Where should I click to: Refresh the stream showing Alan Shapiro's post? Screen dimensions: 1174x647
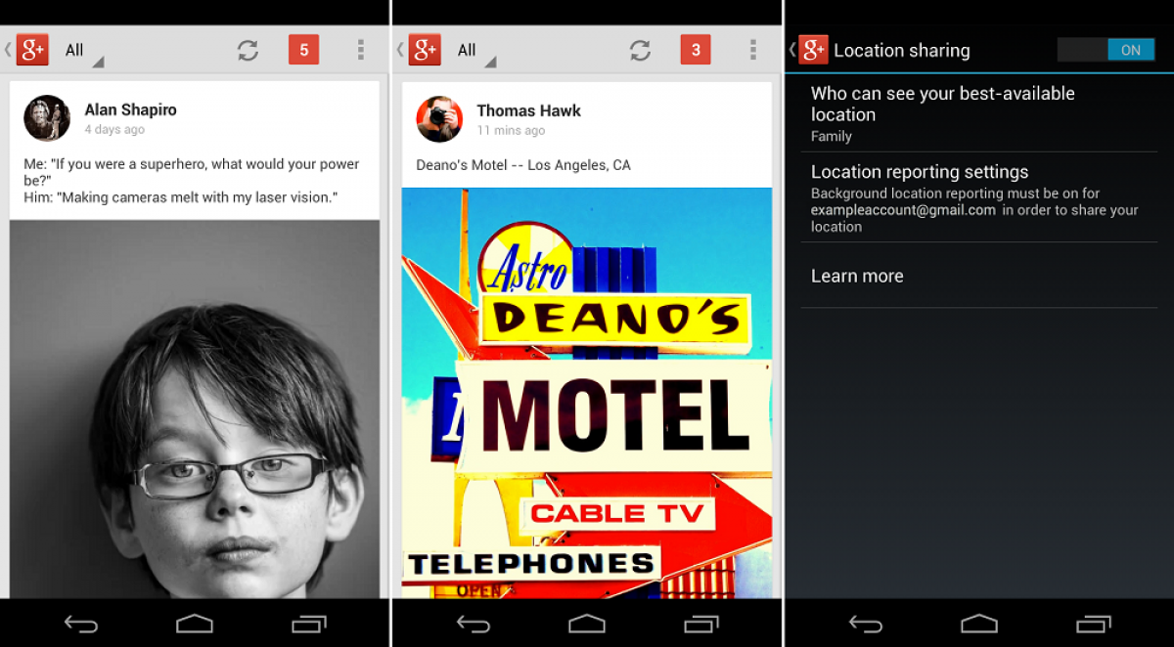tap(248, 51)
